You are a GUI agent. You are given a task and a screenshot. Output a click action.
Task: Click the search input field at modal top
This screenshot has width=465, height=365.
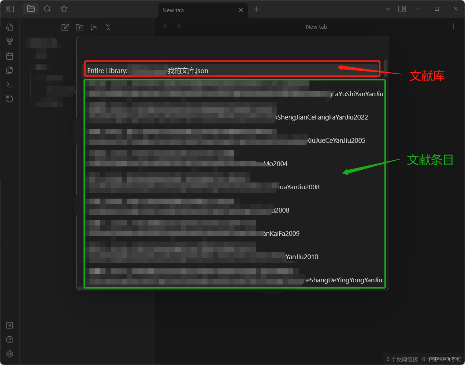[232, 47]
